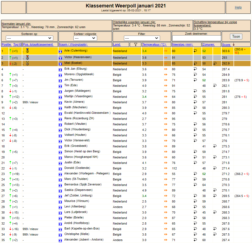Click the return arrow after Tim (Ede)'s Zonuren
This screenshot has width=252, height=243.
click(215, 86)
